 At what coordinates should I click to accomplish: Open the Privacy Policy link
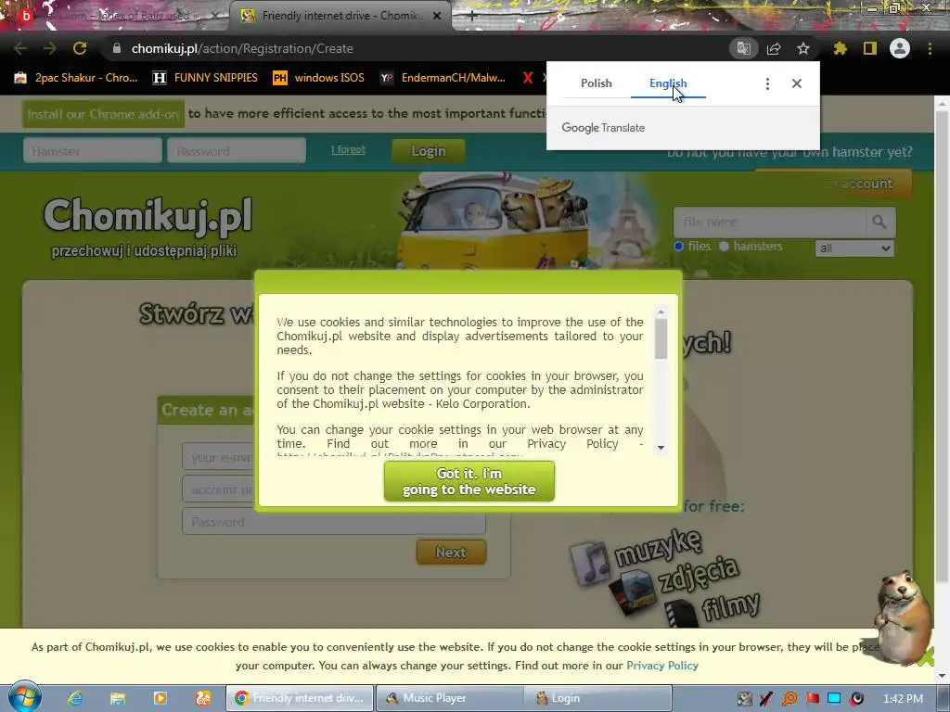(x=662, y=666)
